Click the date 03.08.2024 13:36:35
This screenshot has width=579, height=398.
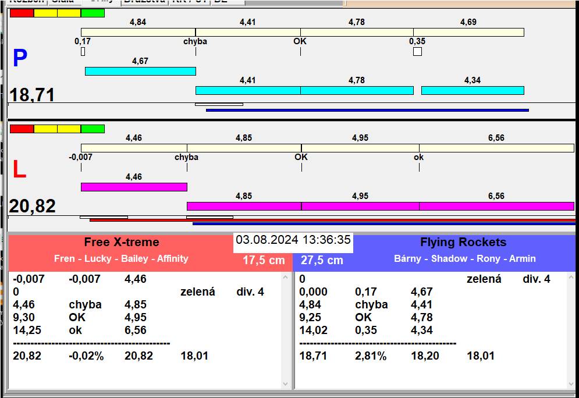point(293,240)
